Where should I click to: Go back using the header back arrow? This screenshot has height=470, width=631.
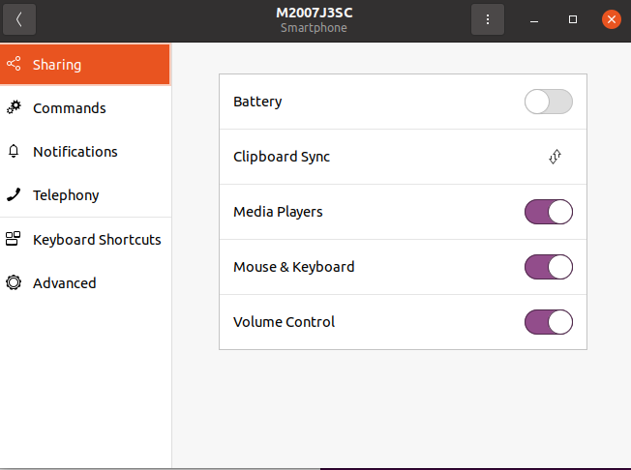18,19
